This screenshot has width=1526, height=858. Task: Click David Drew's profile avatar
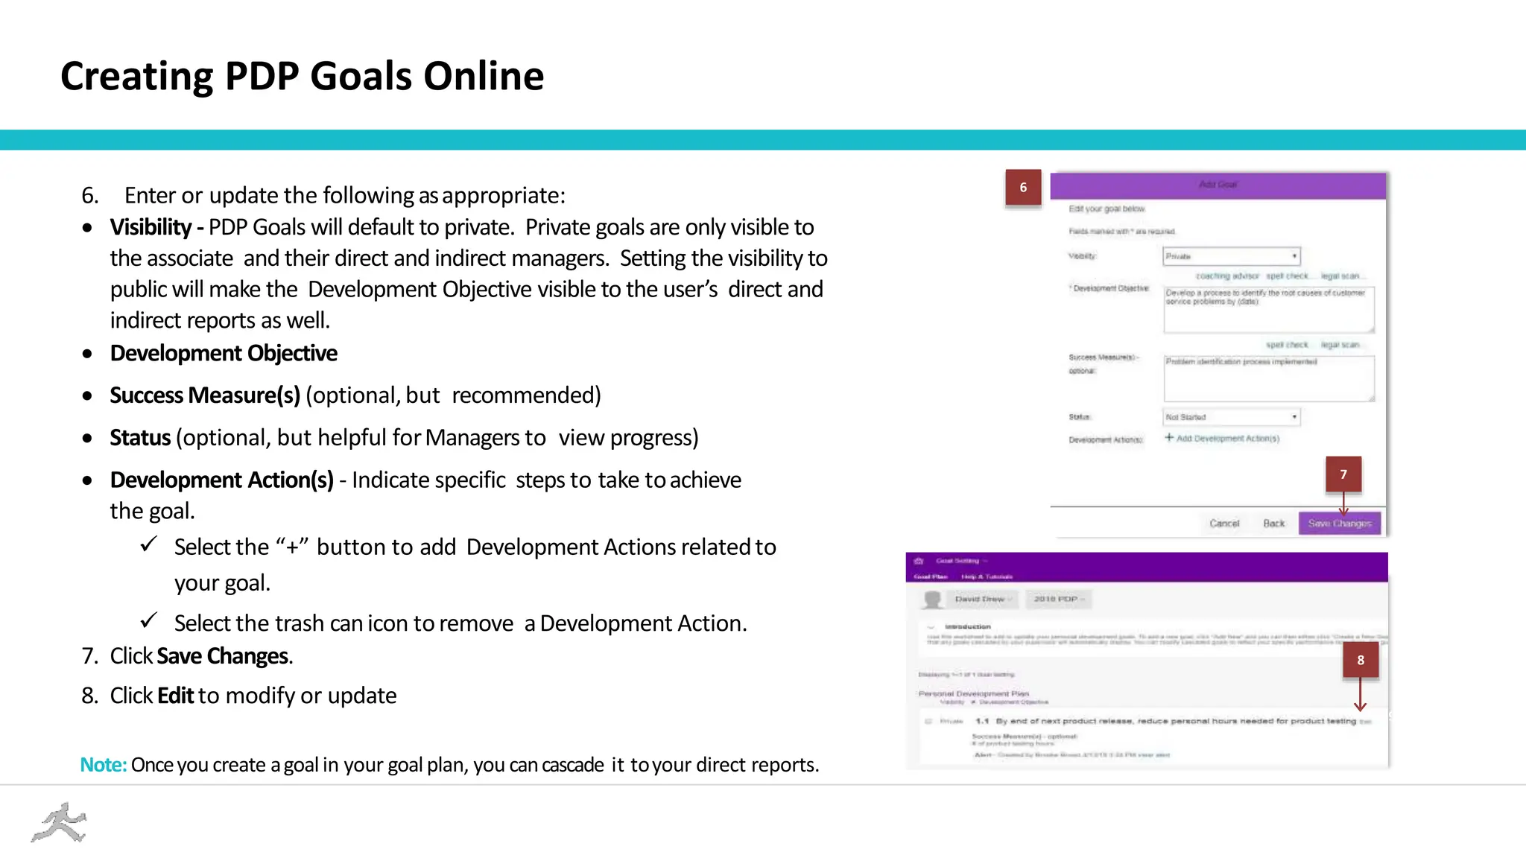click(931, 599)
